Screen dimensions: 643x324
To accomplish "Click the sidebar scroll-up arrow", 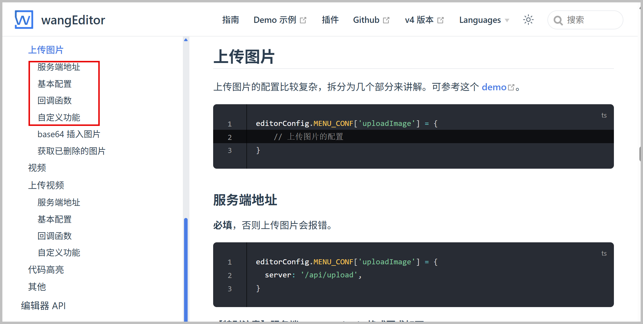I will point(186,40).
